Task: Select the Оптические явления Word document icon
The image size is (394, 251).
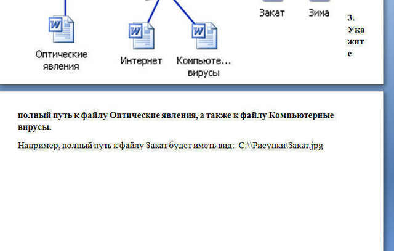Action: [62, 29]
